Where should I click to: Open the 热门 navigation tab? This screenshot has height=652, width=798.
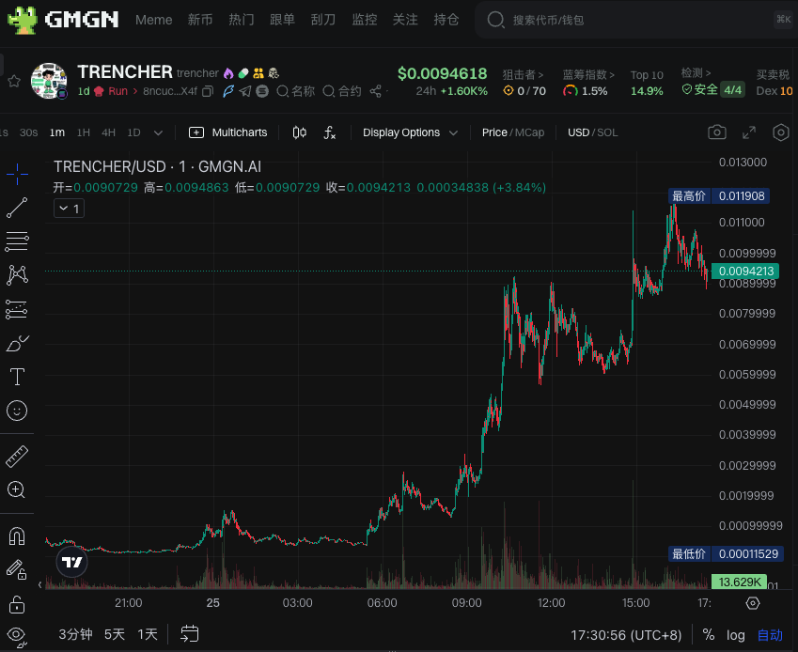(242, 20)
